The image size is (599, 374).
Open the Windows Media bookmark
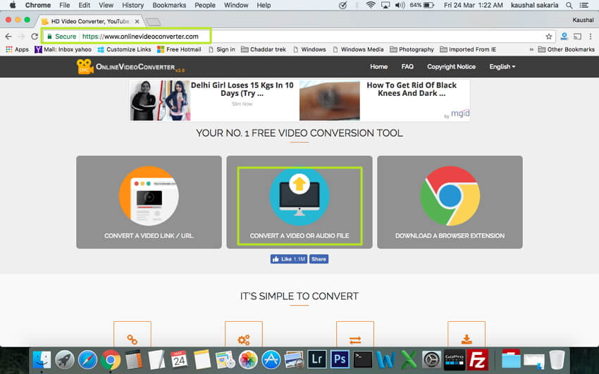358,49
